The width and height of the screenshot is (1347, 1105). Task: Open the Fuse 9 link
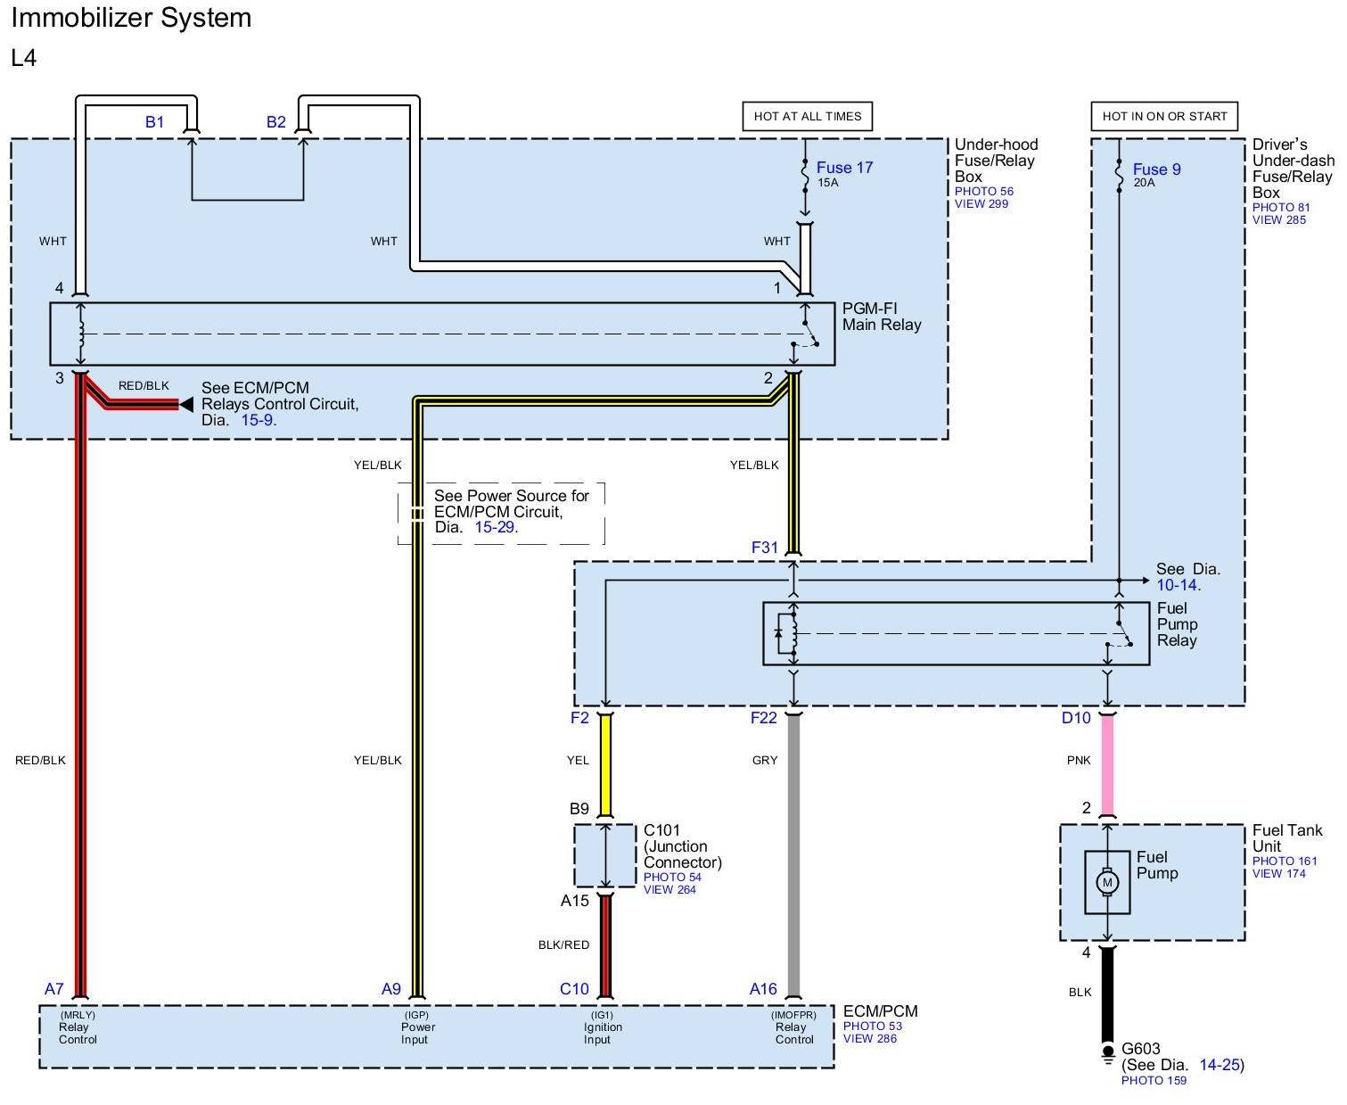tap(1156, 169)
